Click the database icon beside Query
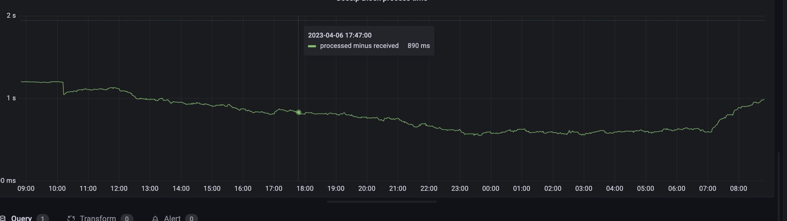Image resolution: width=787 pixels, height=221 pixels. point(2,218)
